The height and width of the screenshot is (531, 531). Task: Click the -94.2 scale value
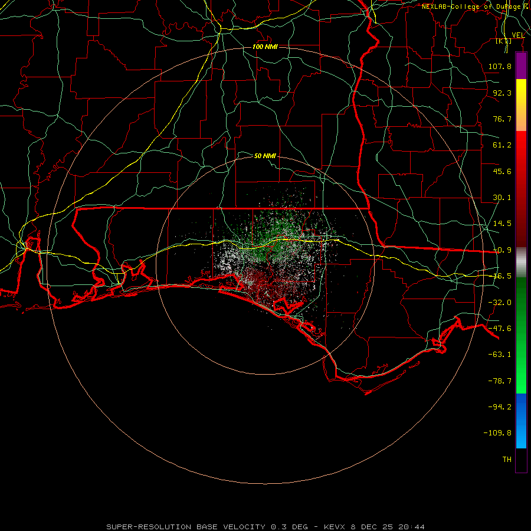(500, 407)
